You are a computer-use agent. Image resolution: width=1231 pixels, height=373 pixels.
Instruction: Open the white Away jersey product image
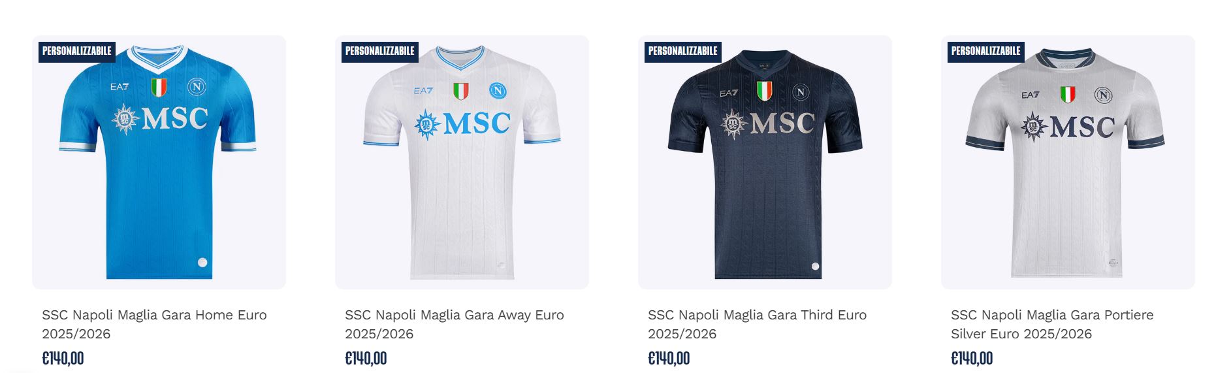tap(462, 162)
